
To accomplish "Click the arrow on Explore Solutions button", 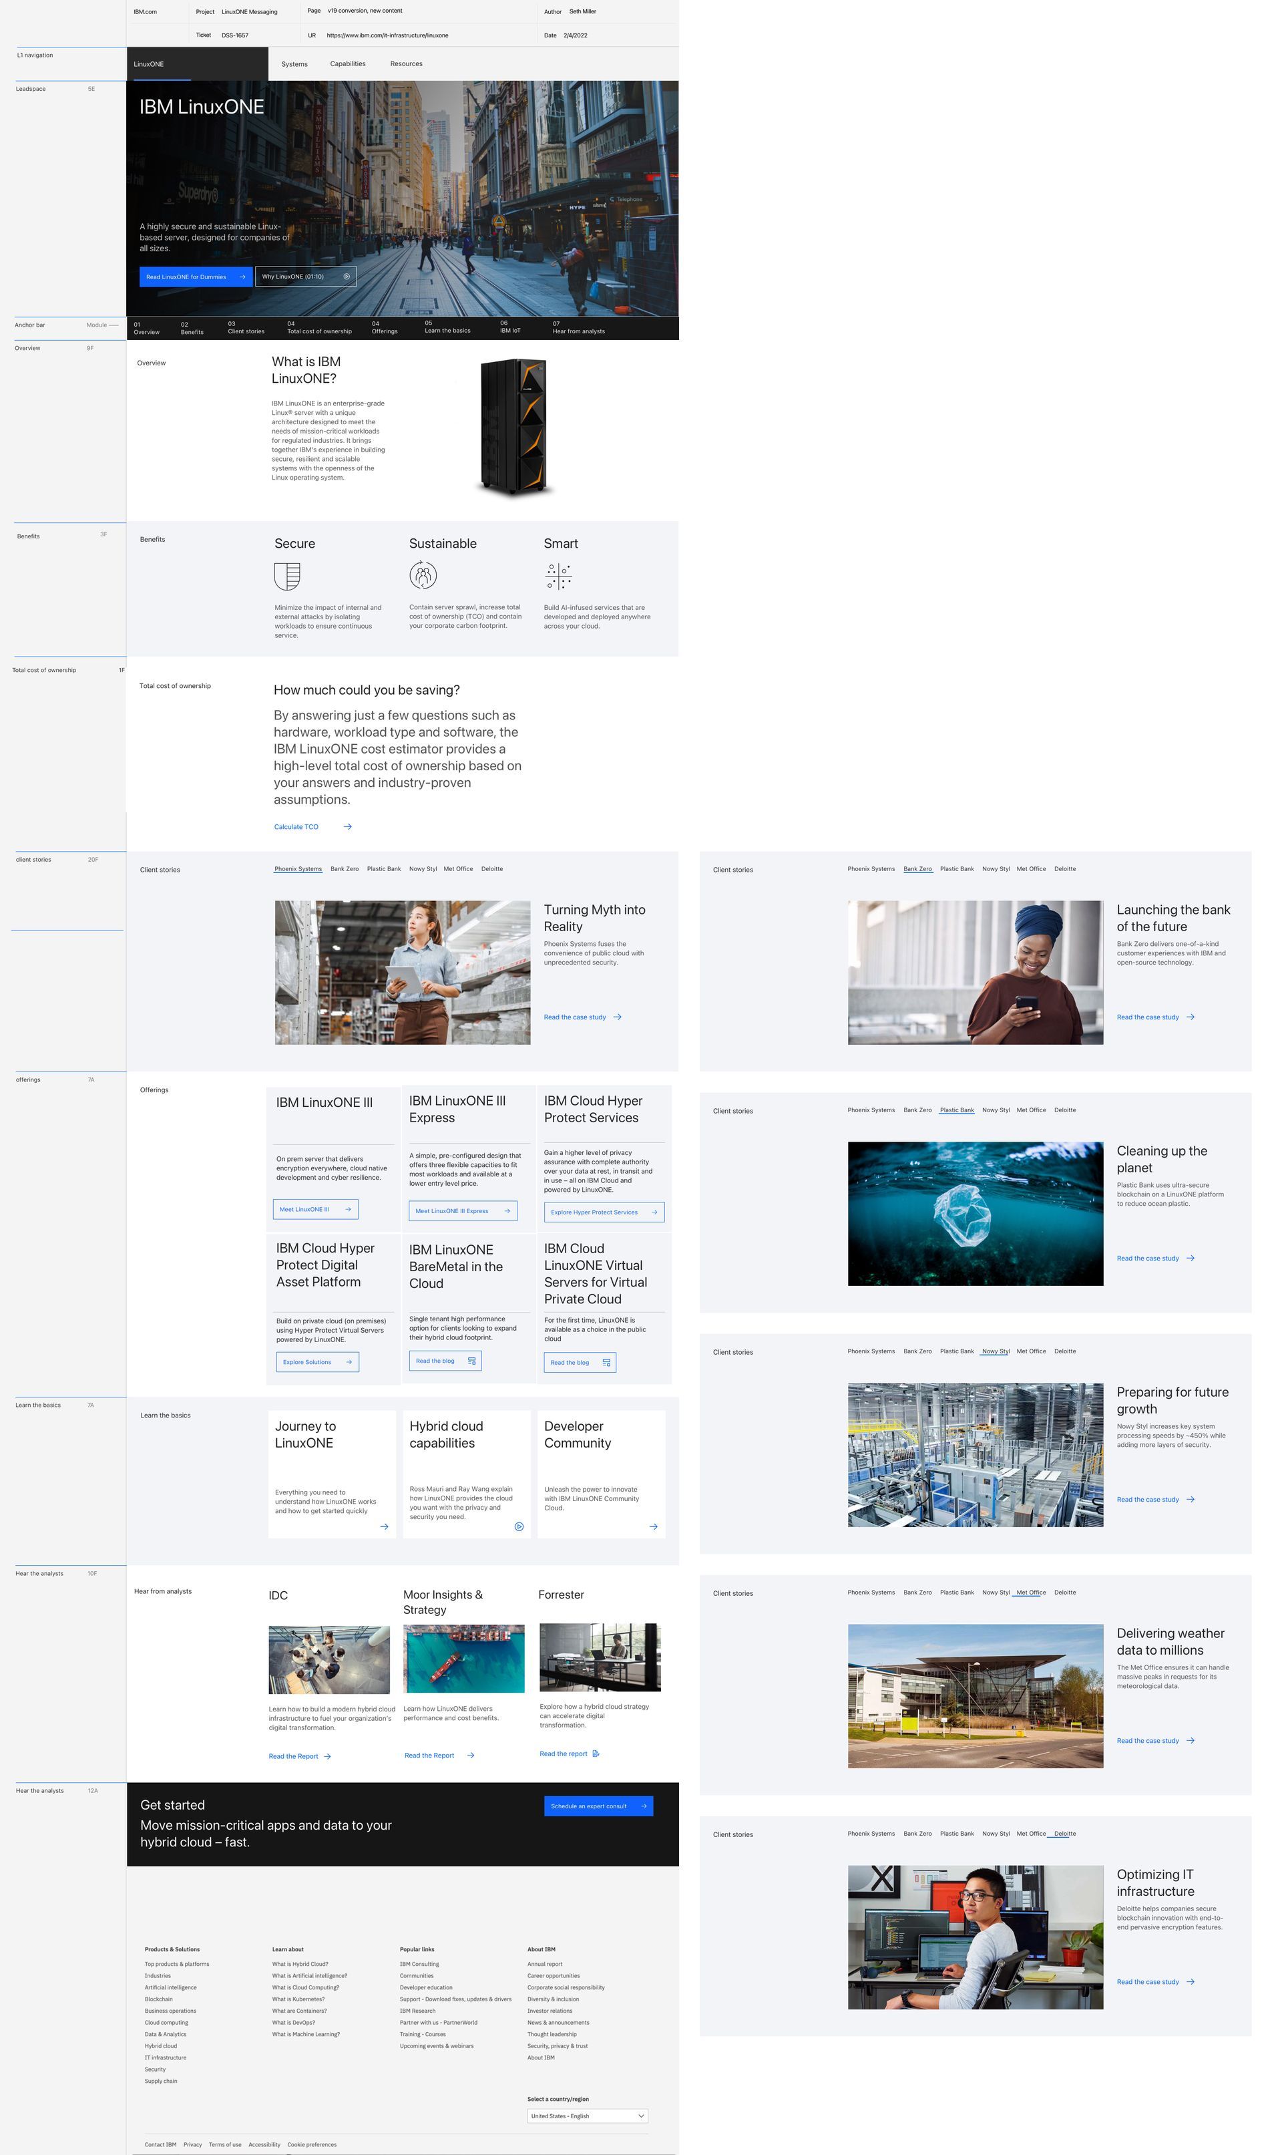I will click(349, 1362).
